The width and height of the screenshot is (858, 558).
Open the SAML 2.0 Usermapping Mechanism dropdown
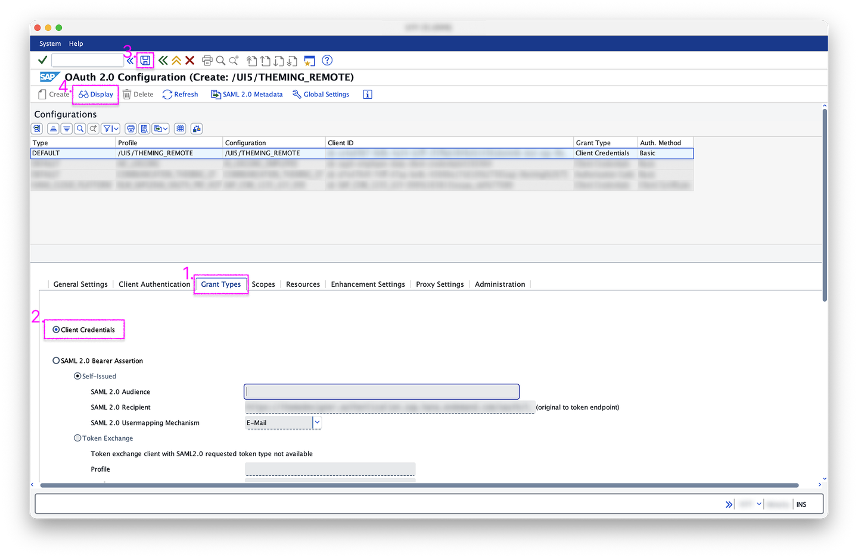pyautogui.click(x=317, y=422)
